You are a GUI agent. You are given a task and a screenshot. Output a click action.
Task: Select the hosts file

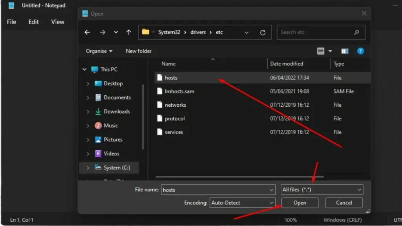[x=171, y=78]
